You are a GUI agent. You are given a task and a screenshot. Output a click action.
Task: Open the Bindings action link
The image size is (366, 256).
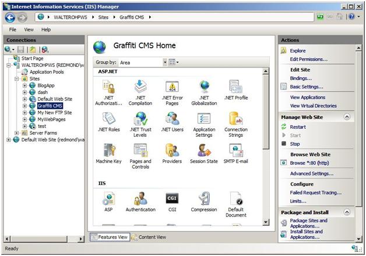click(x=301, y=79)
